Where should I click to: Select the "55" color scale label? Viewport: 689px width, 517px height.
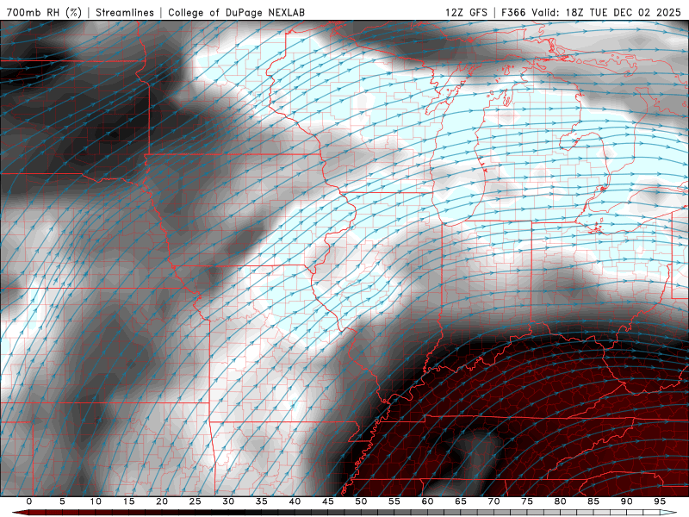point(394,501)
